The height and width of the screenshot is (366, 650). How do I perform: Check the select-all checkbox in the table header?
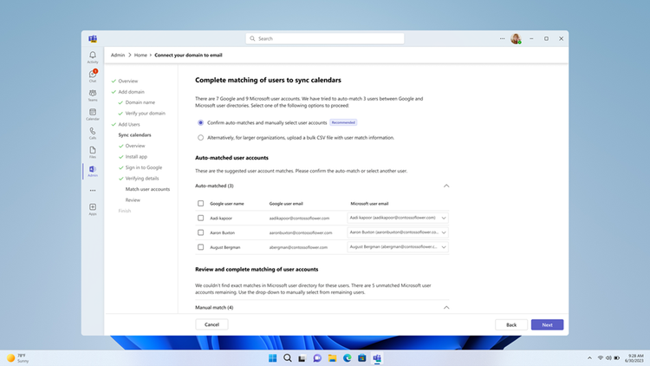pyautogui.click(x=201, y=203)
